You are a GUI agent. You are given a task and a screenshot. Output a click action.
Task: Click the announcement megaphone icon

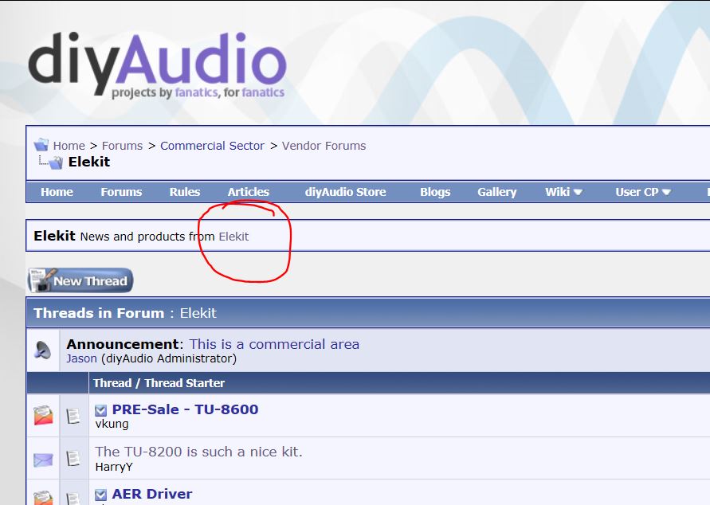(43, 350)
